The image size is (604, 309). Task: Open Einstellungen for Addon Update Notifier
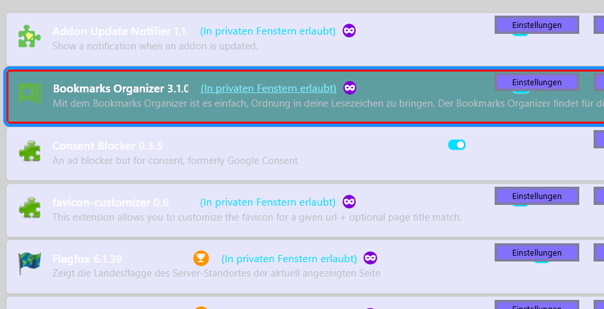tap(537, 25)
